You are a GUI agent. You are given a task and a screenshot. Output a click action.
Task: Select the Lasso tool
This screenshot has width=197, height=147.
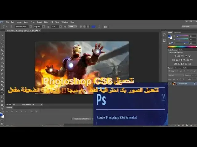click(x=2, y=43)
